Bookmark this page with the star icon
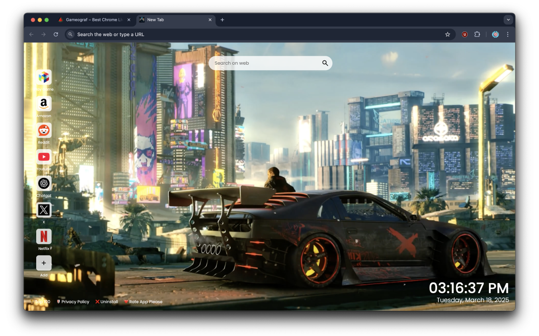This screenshot has height=336, width=539. pos(448,34)
